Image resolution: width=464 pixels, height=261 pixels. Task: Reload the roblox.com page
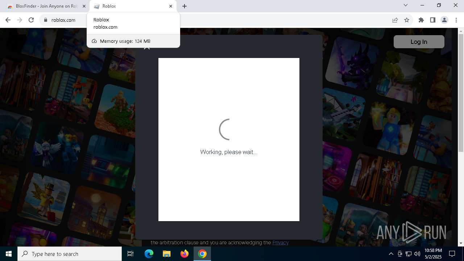(31, 20)
